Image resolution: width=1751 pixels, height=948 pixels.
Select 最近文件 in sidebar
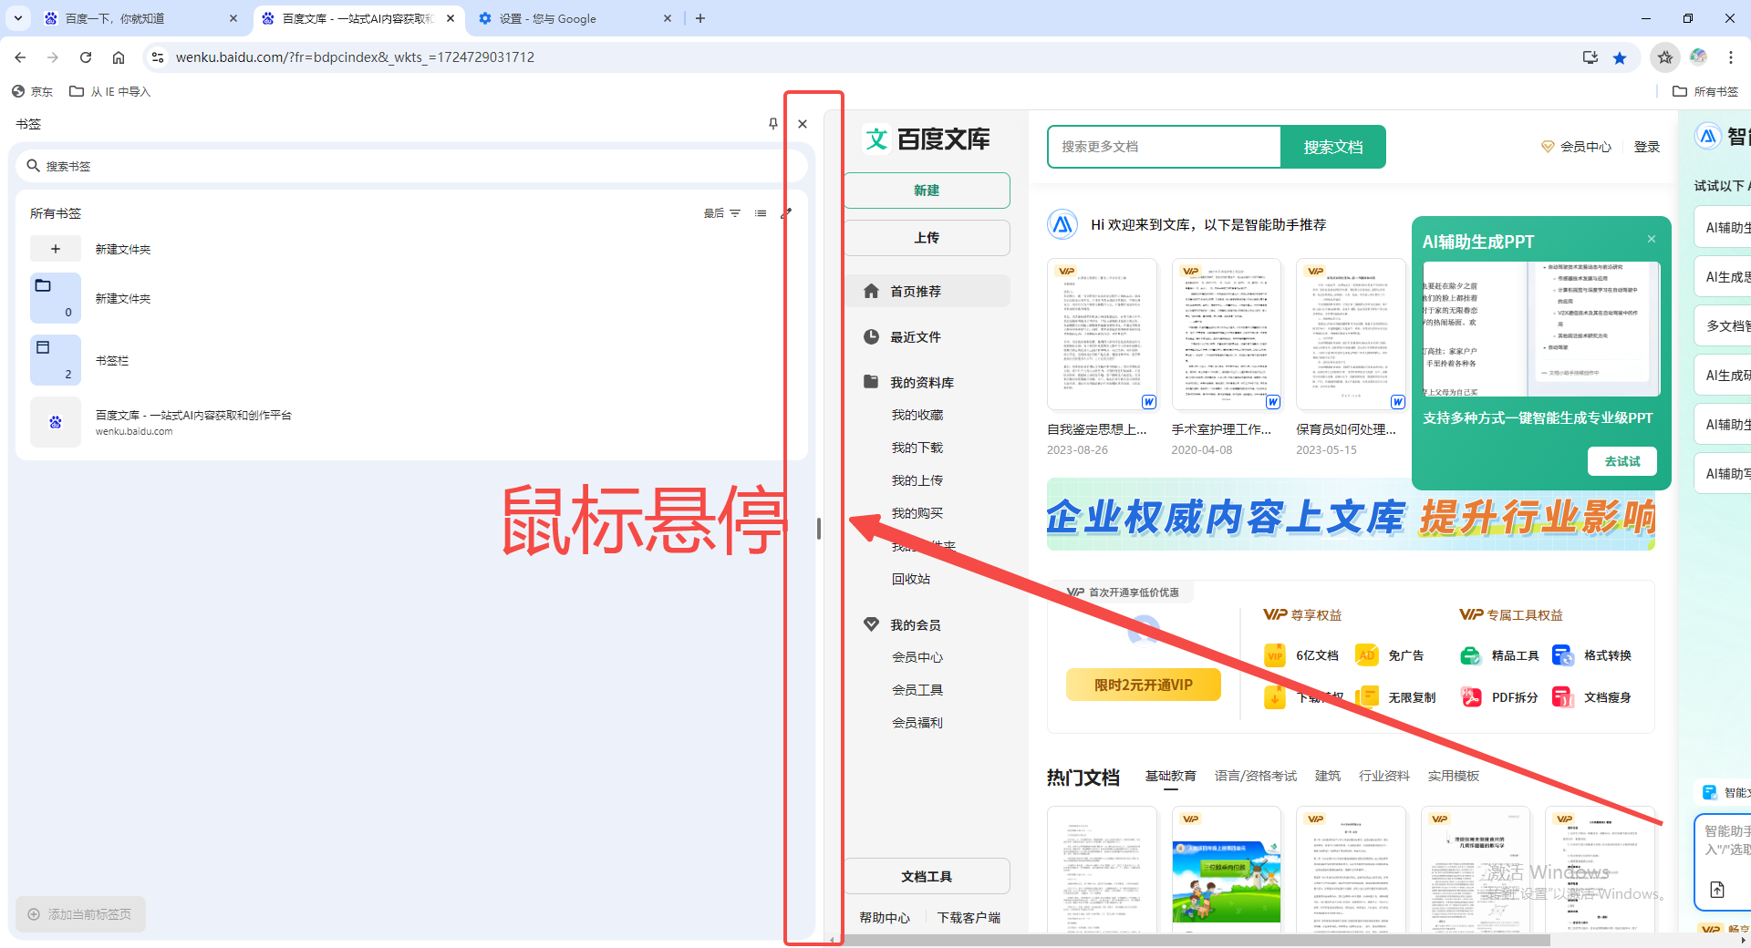coord(927,336)
